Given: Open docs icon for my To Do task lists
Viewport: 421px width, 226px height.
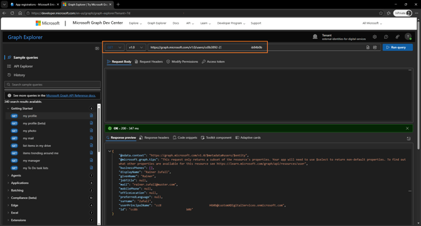Looking at the screenshot, I should [91, 168].
